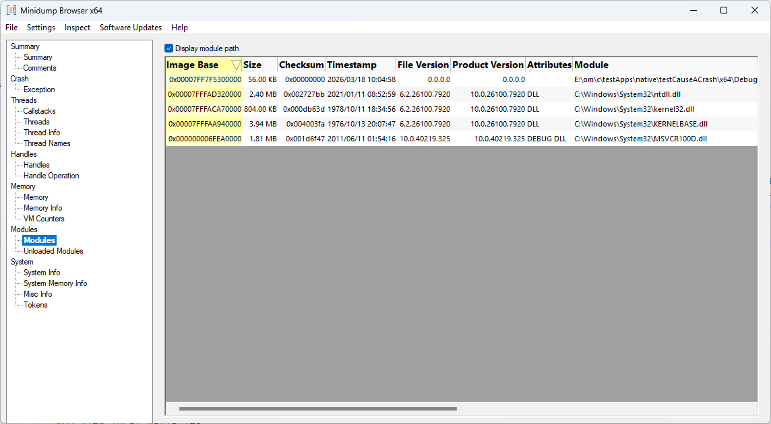
Task: Open System Memory Info in the tree
Action: click(55, 283)
